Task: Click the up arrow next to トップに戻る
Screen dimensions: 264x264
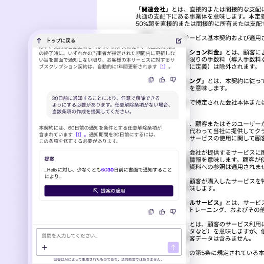Action: [39, 40]
